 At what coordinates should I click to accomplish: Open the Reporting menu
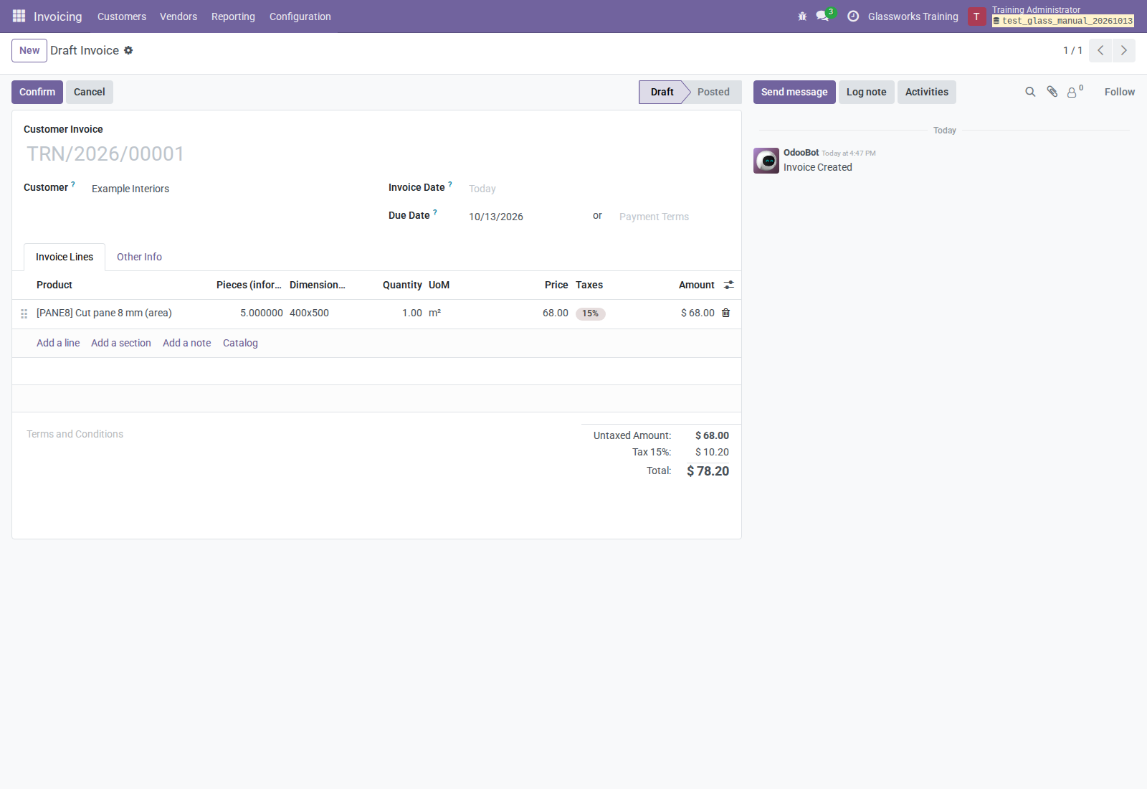pos(233,16)
